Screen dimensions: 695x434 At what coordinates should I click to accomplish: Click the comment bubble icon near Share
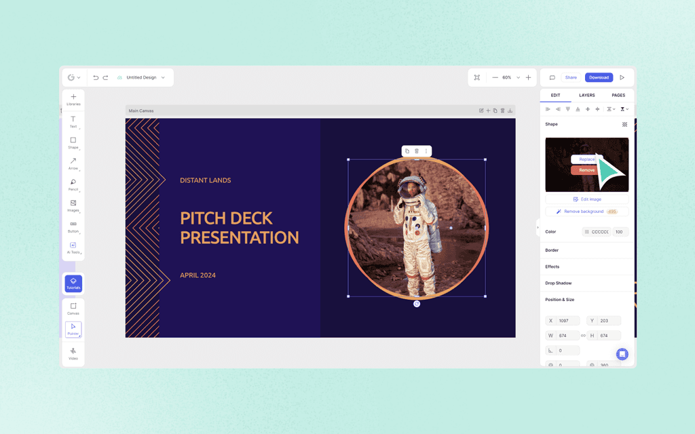pos(551,77)
